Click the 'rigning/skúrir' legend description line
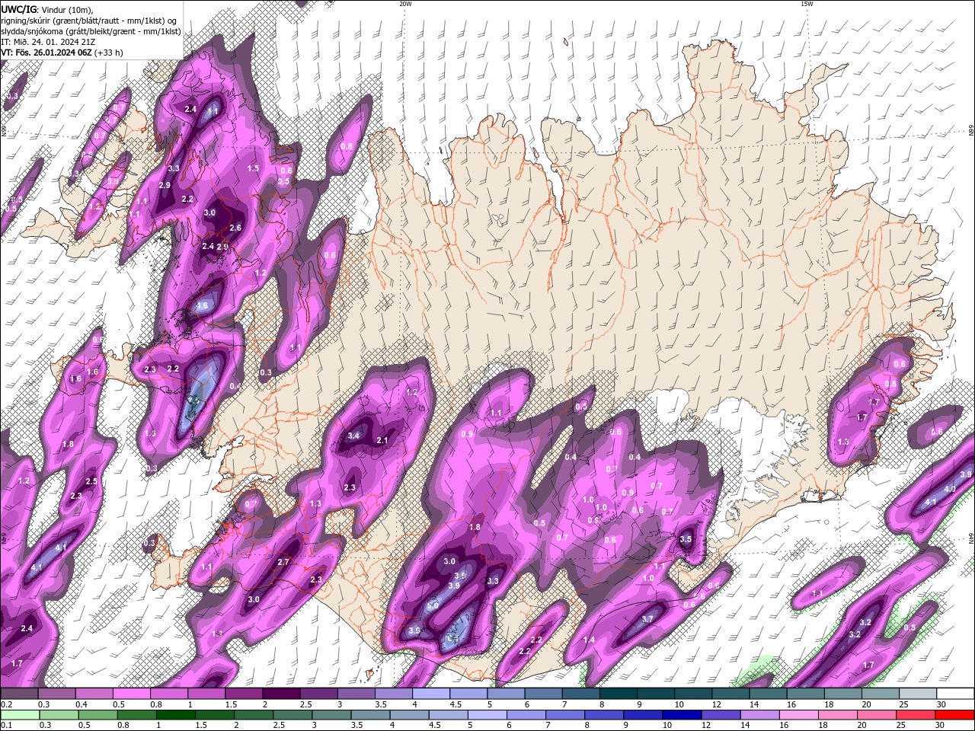 coord(90,21)
